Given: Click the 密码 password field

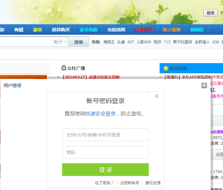Looking at the screenshot, I should 105,152.
